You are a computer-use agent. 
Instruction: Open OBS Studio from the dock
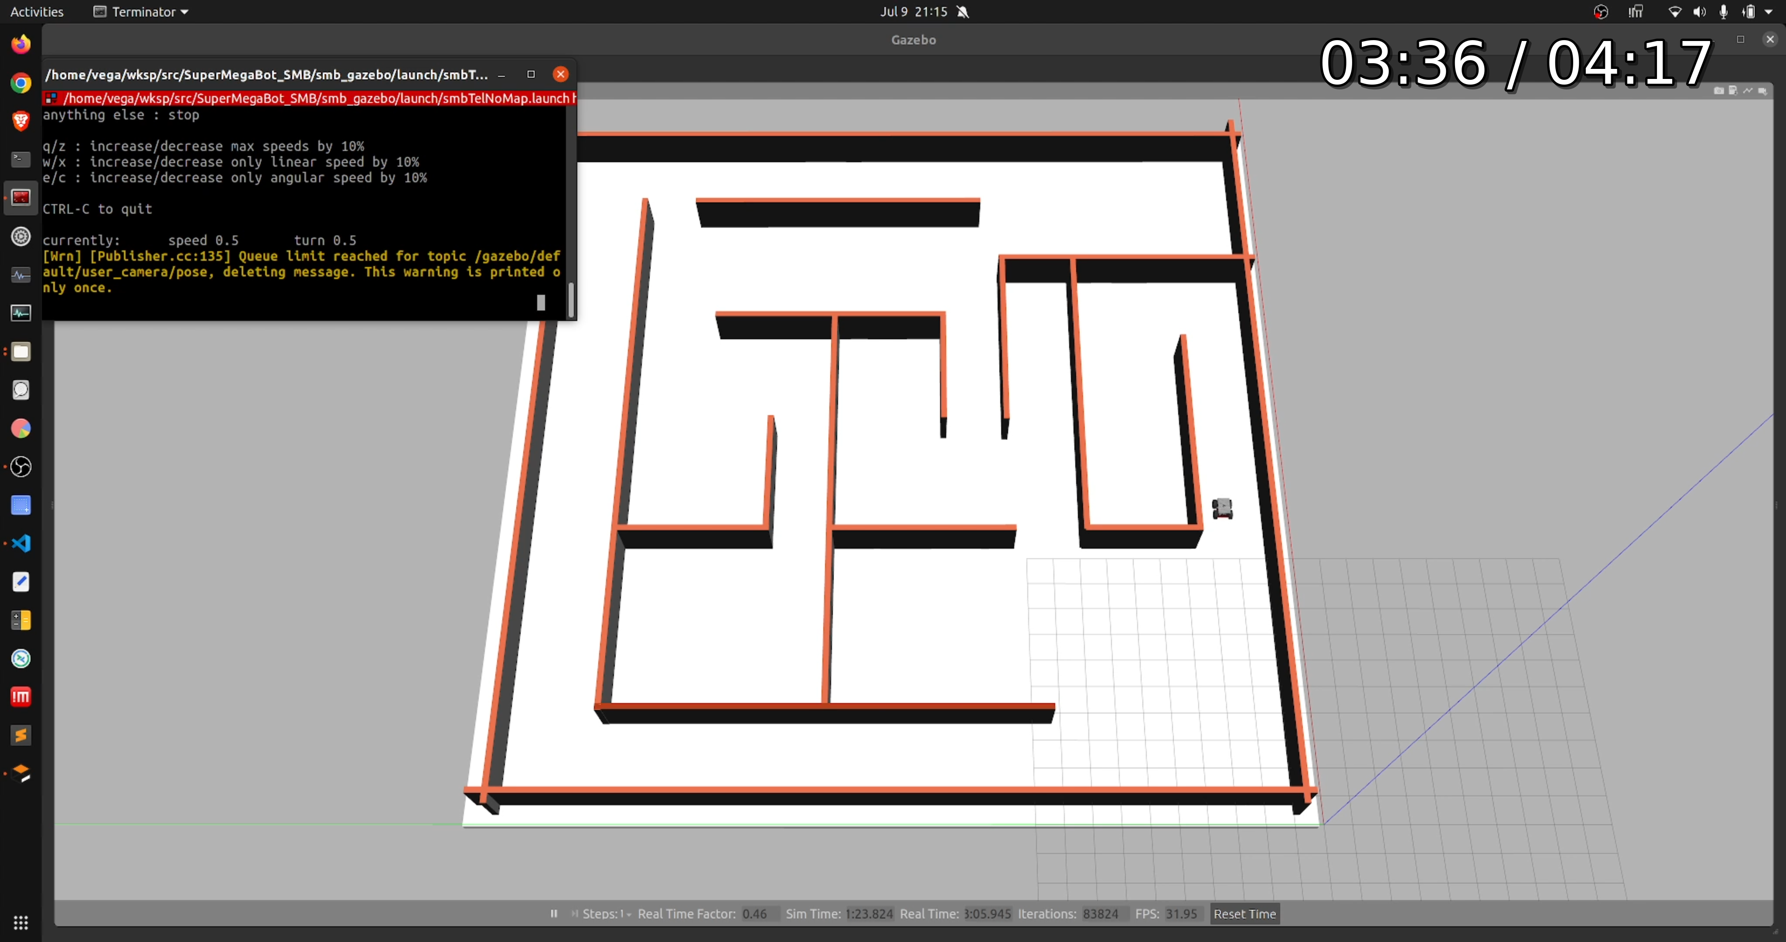coord(21,467)
